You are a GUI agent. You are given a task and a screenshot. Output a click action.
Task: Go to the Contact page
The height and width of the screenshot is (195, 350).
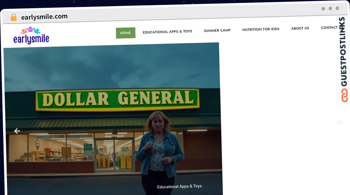[330, 28]
